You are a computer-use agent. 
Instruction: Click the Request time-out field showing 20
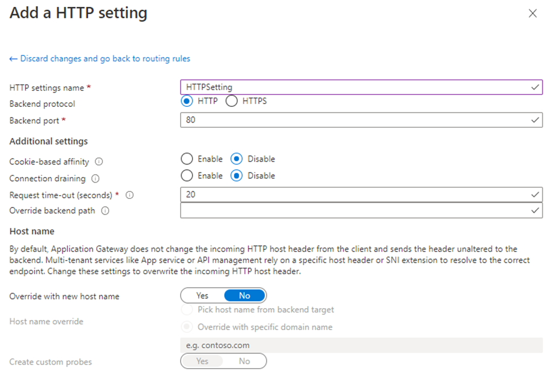pyautogui.click(x=361, y=194)
